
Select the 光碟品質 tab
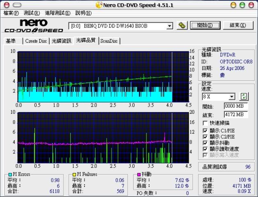tap(86, 40)
